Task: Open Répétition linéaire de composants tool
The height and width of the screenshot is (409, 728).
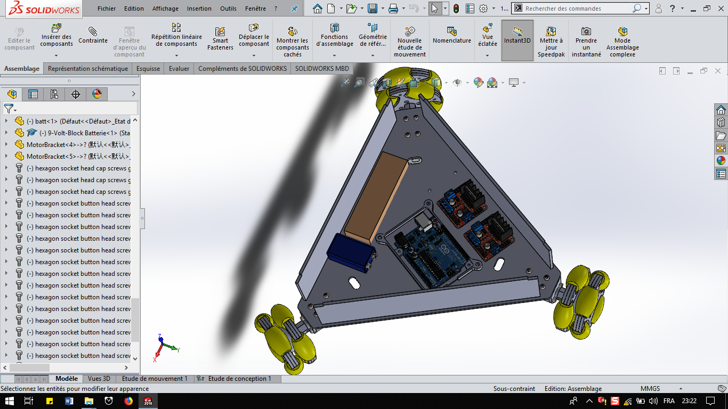Action: click(176, 35)
